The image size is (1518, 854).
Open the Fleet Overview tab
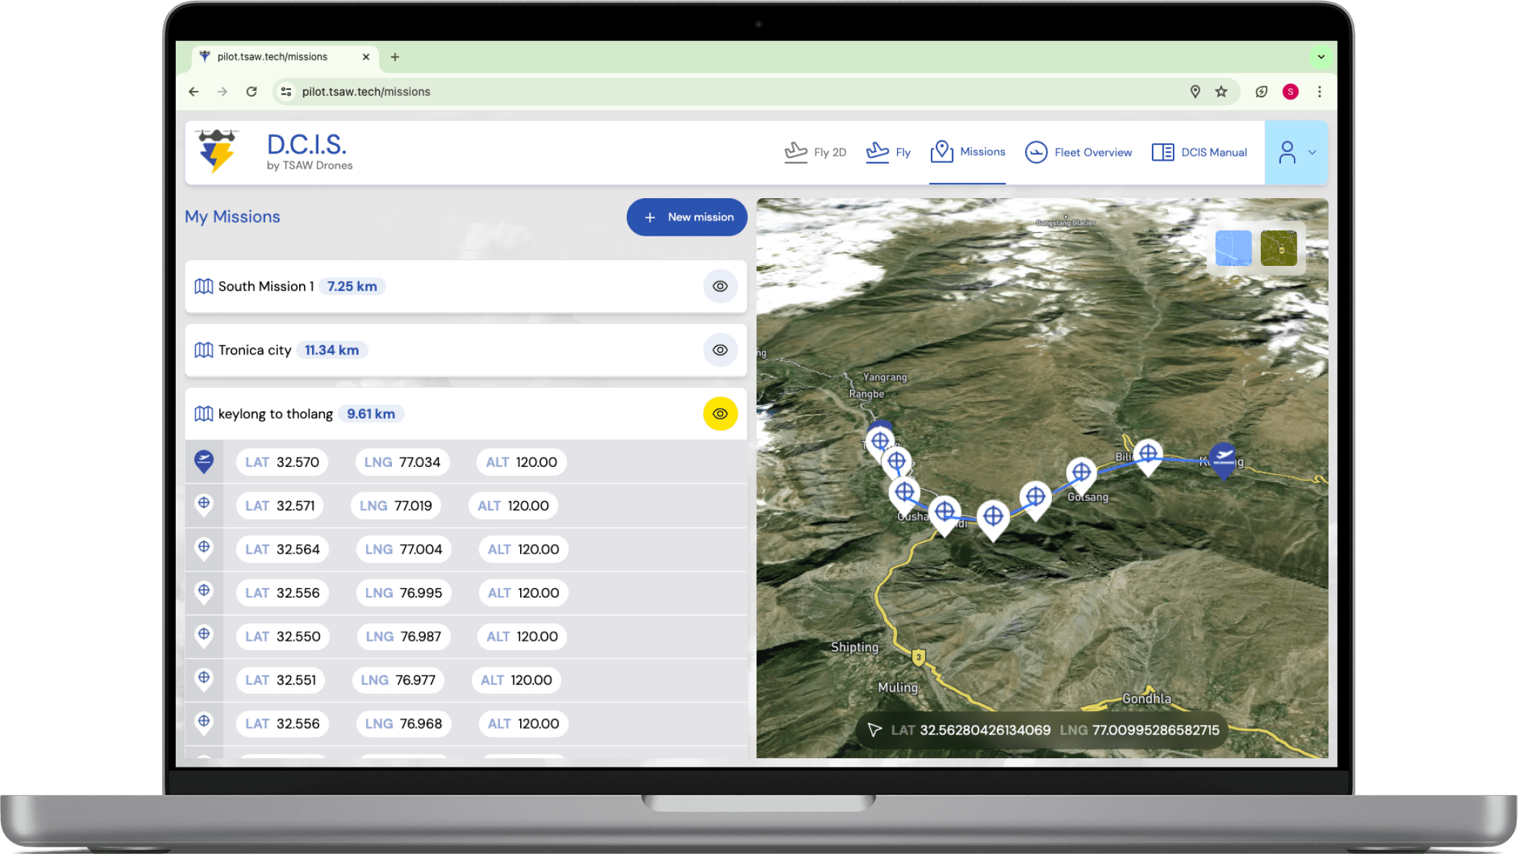pos(1079,152)
